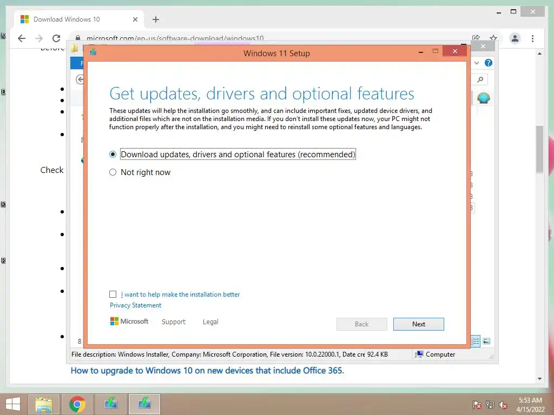Switch File Explorer to details view

coord(475,341)
